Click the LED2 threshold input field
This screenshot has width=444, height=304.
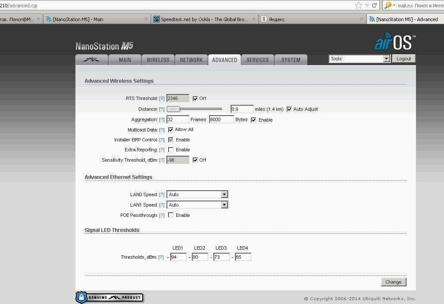pyautogui.click(x=200, y=257)
